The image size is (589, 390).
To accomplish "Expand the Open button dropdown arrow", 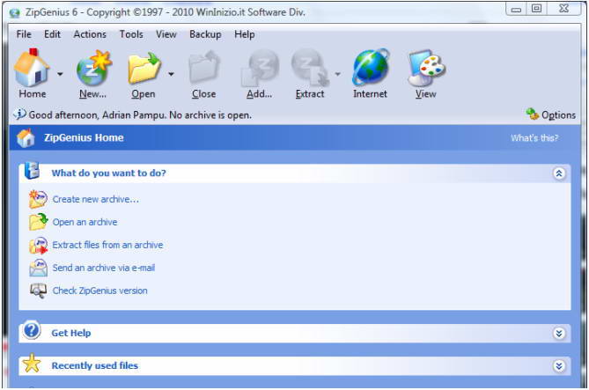I will [x=171, y=75].
